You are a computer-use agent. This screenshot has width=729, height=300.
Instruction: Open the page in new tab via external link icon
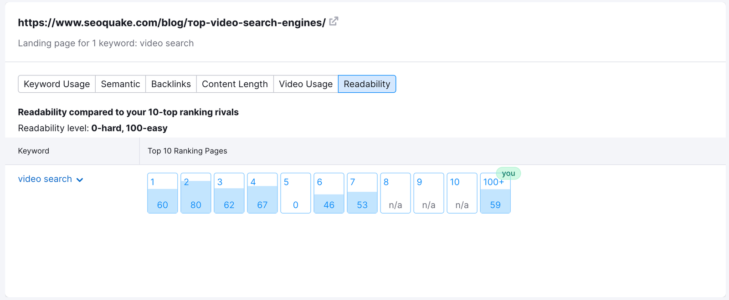click(x=334, y=21)
